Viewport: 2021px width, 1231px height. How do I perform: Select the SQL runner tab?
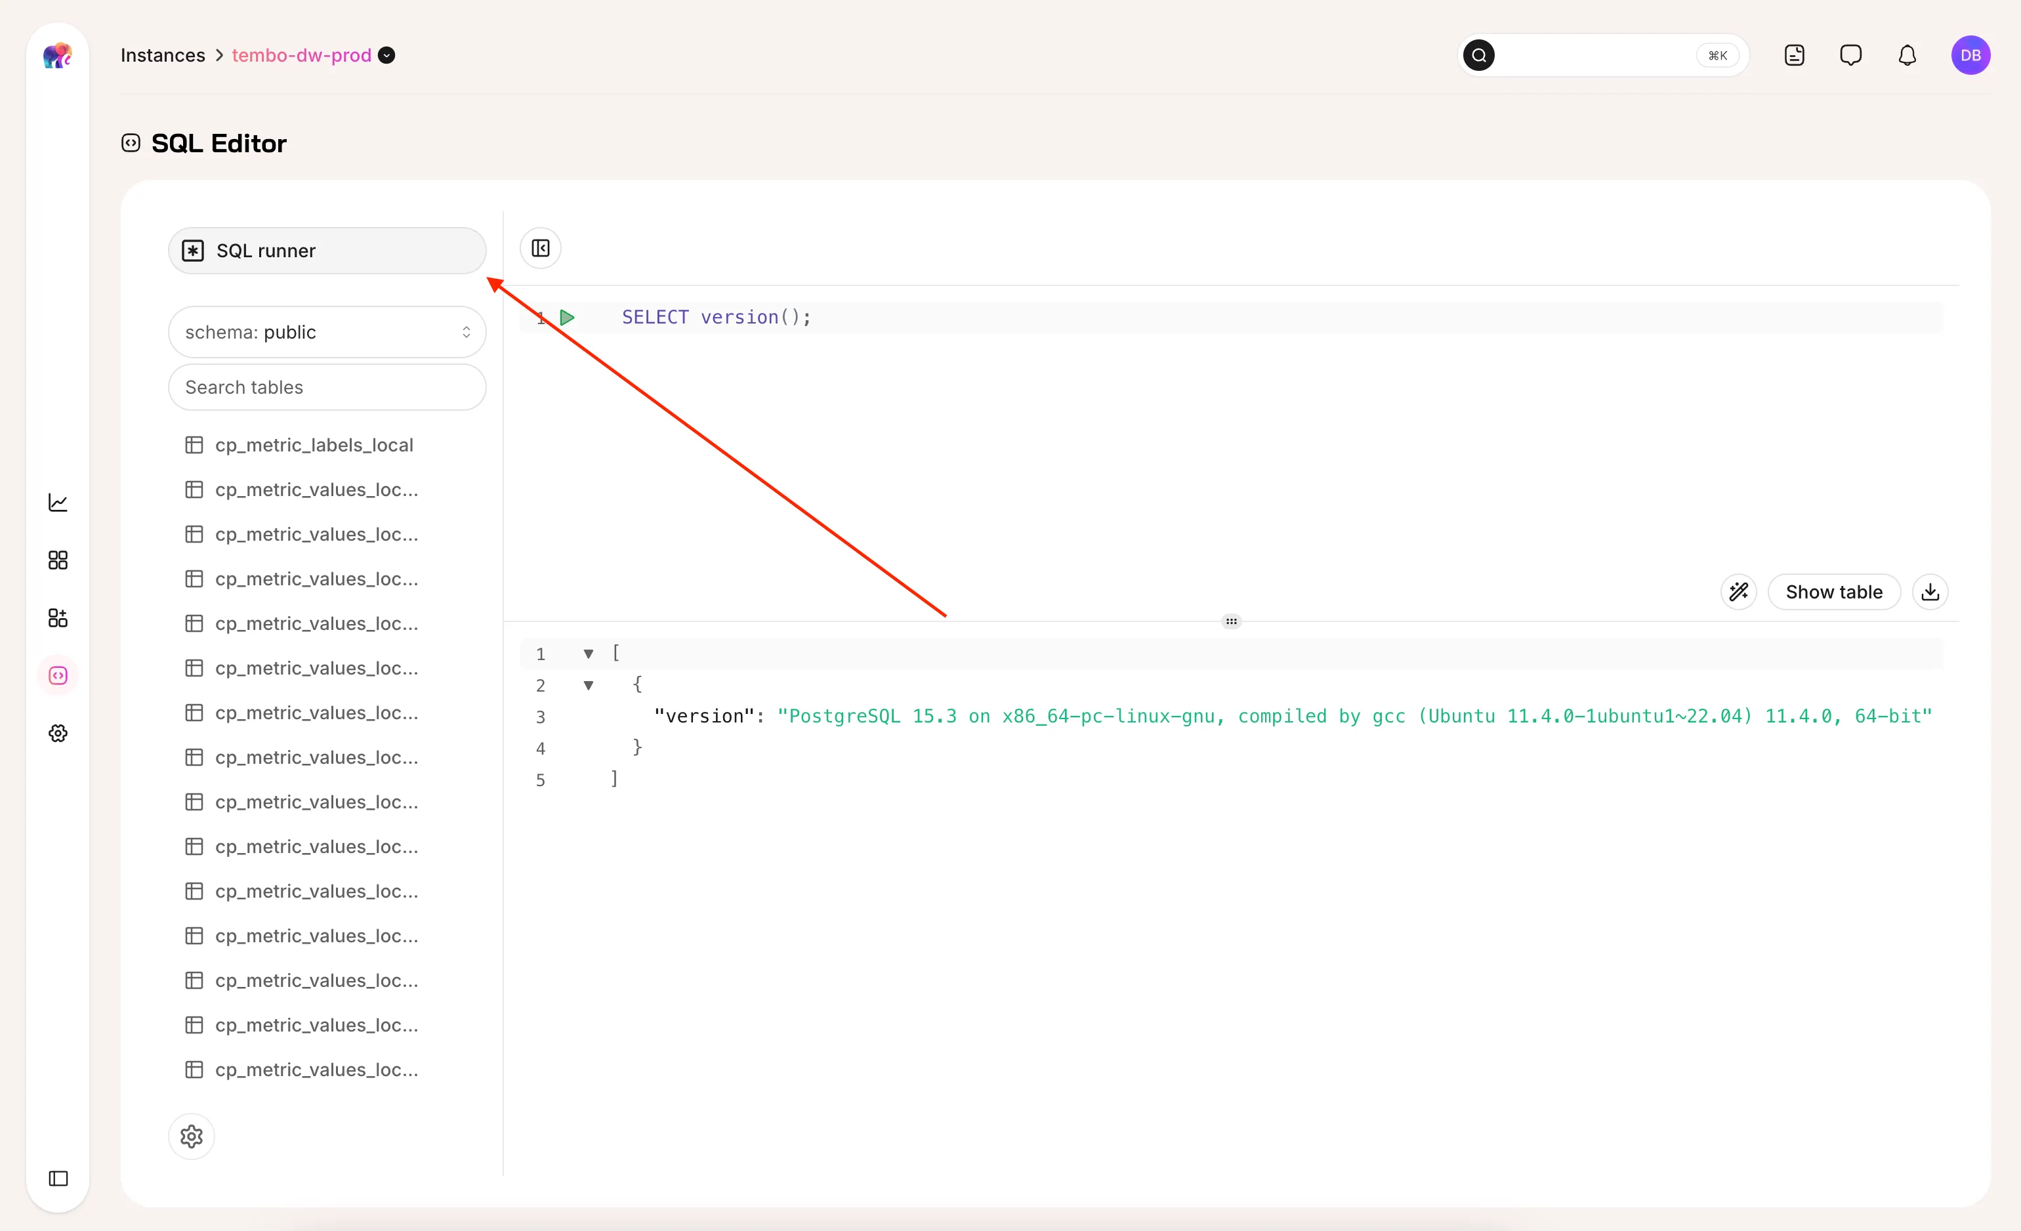pos(327,250)
